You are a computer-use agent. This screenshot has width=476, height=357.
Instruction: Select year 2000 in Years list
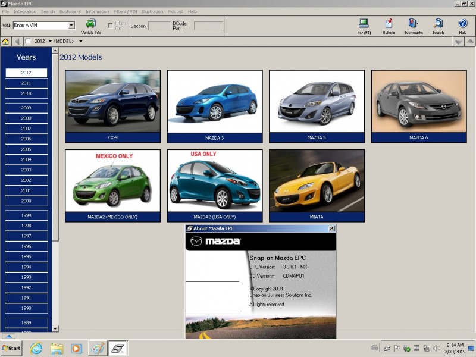point(26,201)
